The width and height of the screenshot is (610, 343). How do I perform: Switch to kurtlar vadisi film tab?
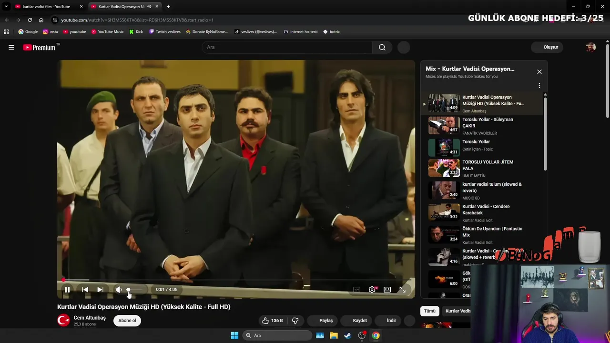coord(46,7)
